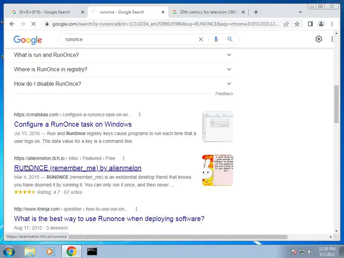Open the network tray icon
Viewport: 344px width, 258px height.
point(302,252)
